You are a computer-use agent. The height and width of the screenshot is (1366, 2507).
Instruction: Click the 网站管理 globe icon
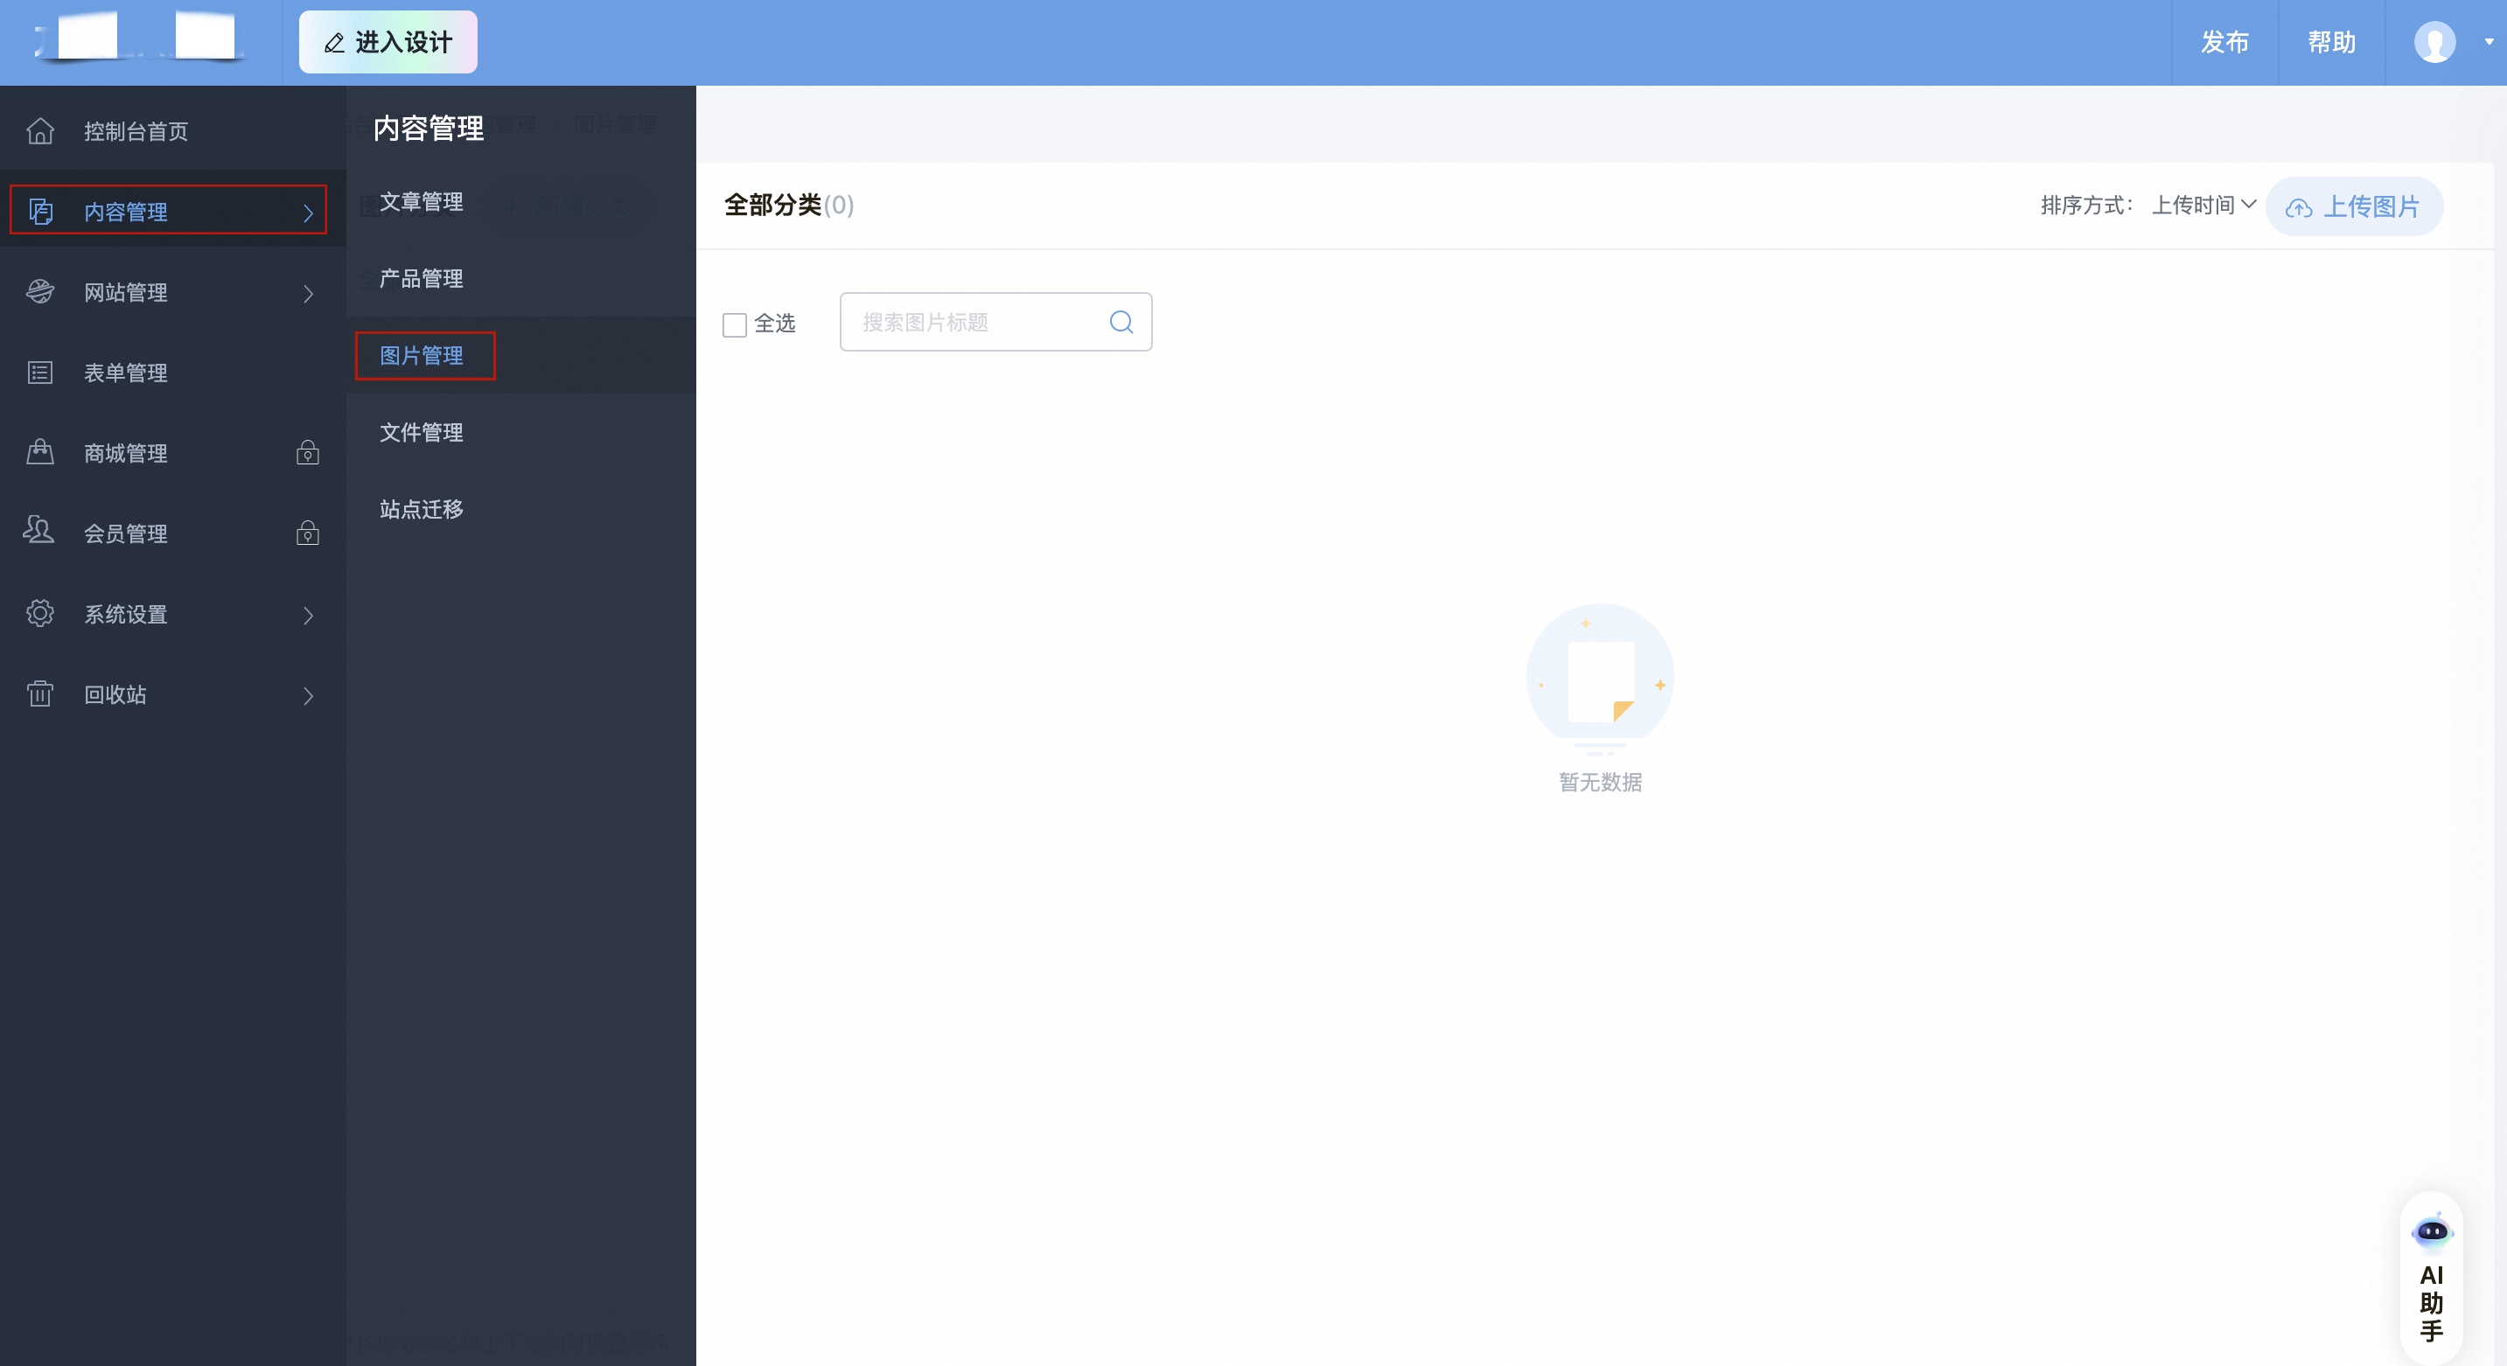coord(40,291)
